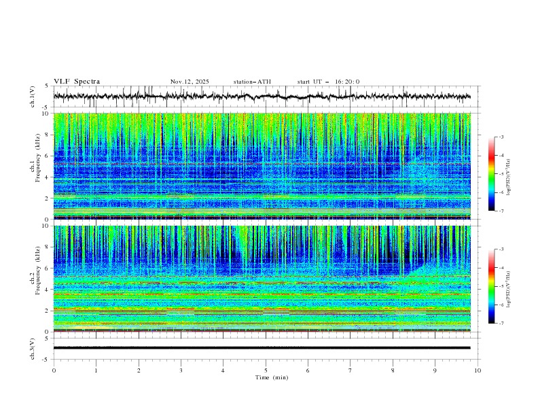
Task: Click time axis tick label "1"
Action: pos(96,370)
